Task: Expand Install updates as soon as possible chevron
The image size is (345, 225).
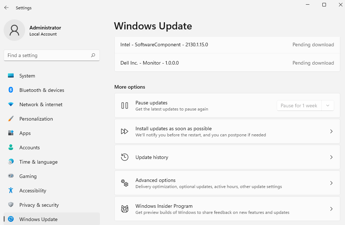Action: click(x=331, y=131)
